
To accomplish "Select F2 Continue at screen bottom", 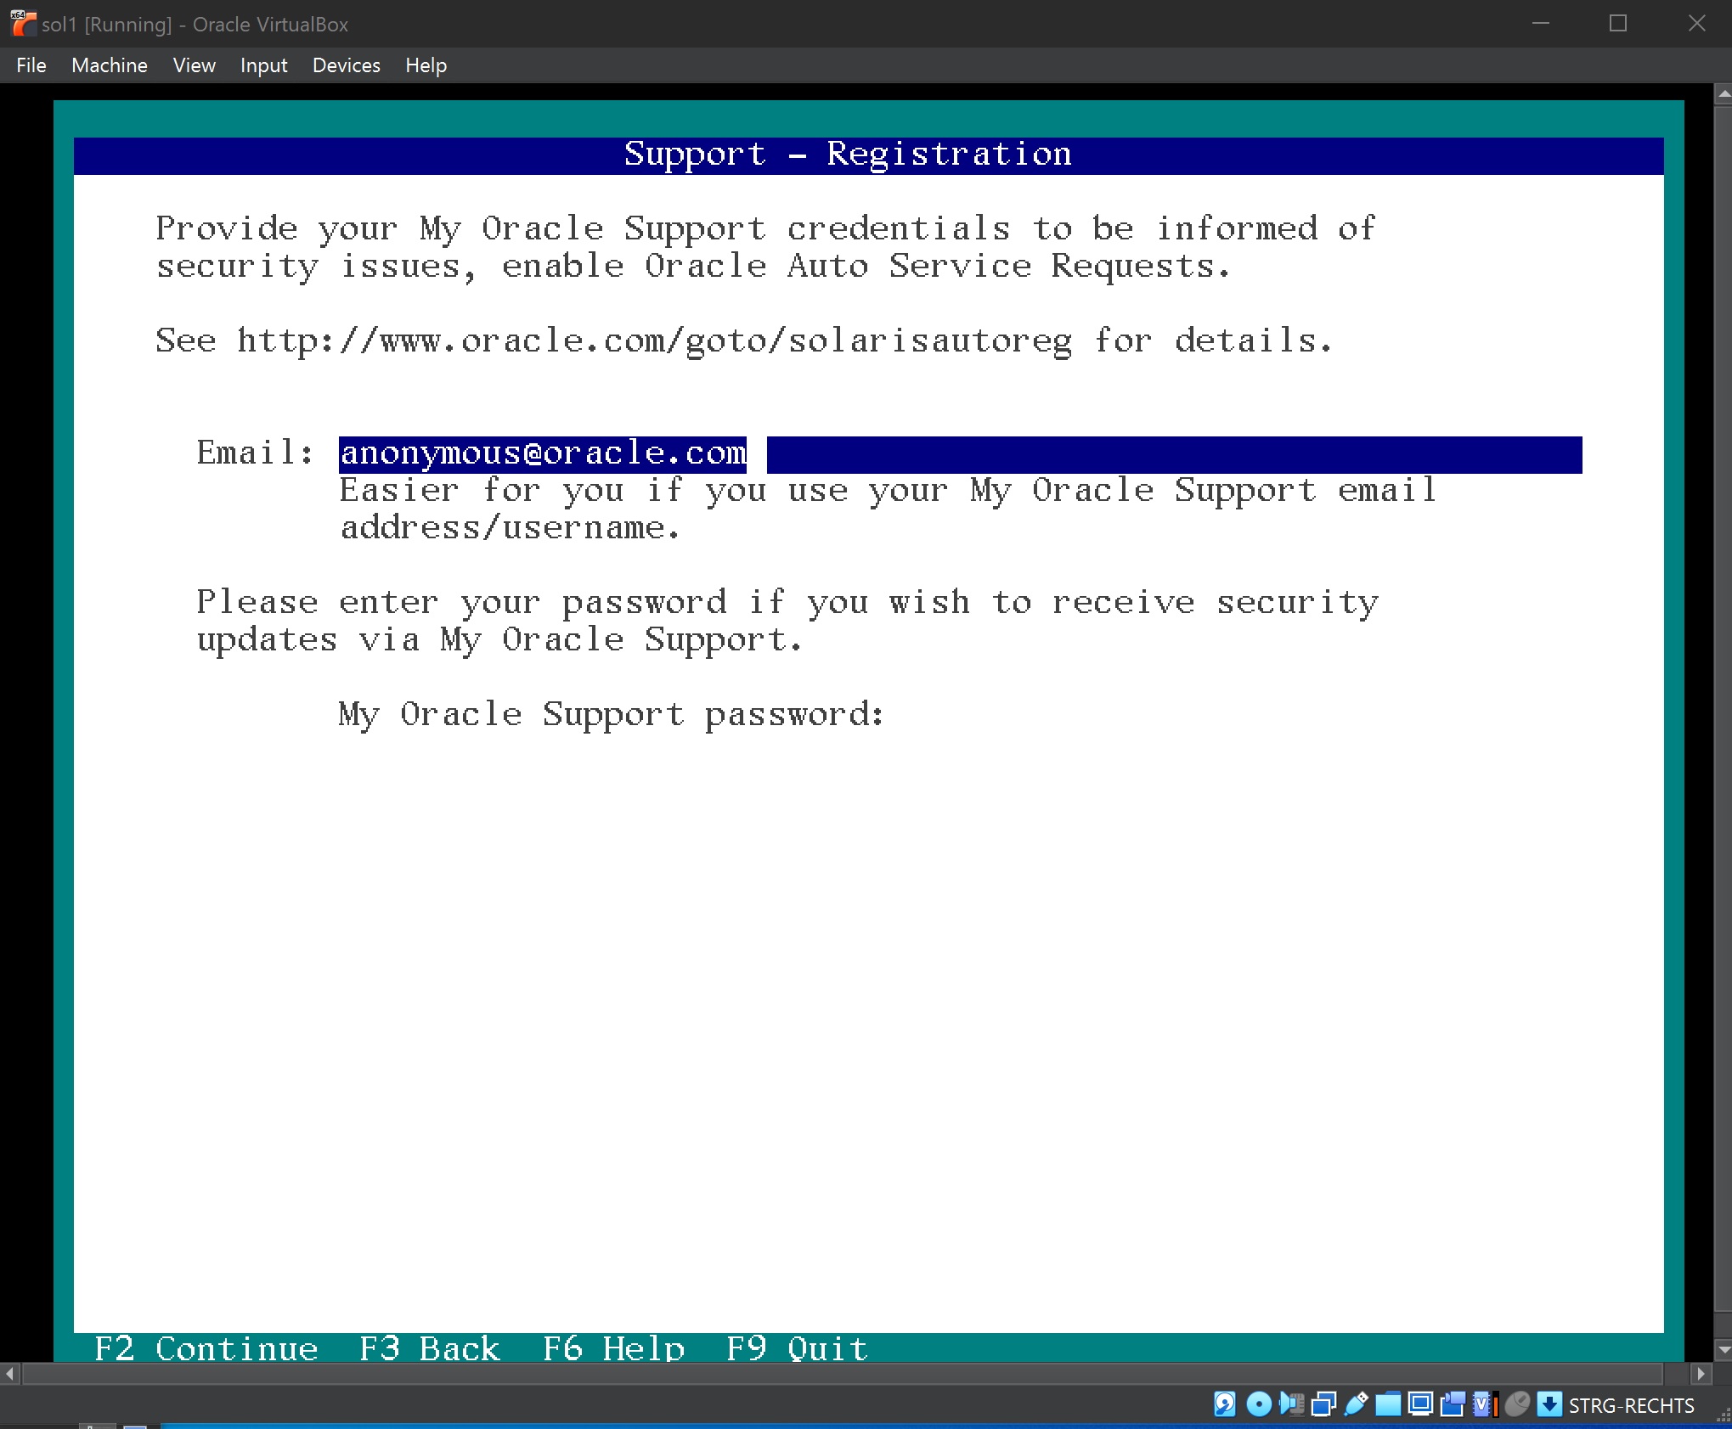I will [206, 1350].
